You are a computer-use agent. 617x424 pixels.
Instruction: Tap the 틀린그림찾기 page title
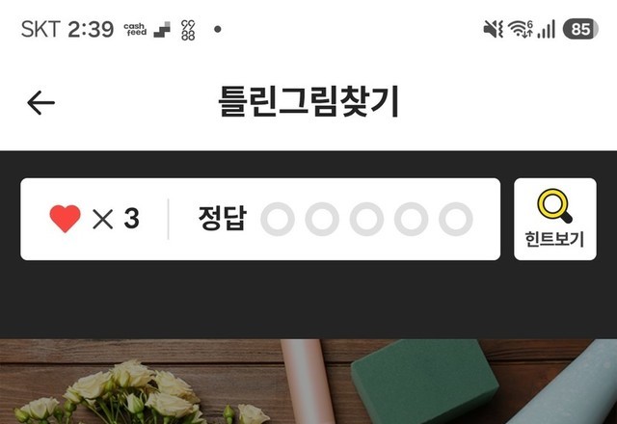click(x=308, y=101)
